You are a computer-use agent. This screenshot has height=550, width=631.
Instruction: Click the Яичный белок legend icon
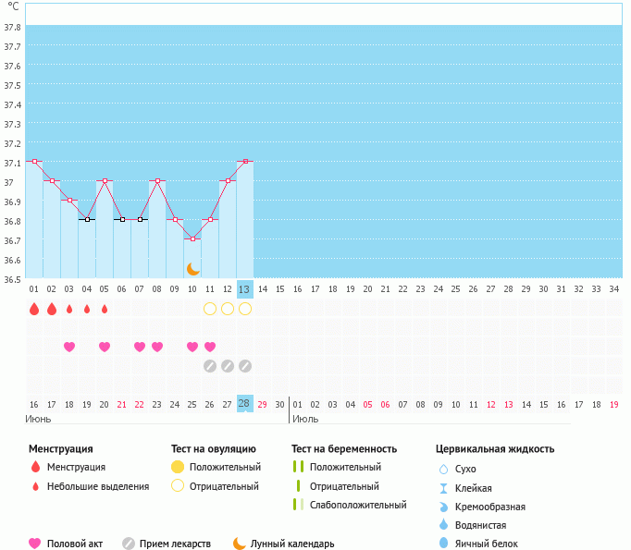point(443,543)
